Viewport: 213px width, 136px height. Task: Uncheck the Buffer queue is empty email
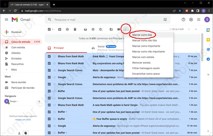[x=49, y=119]
